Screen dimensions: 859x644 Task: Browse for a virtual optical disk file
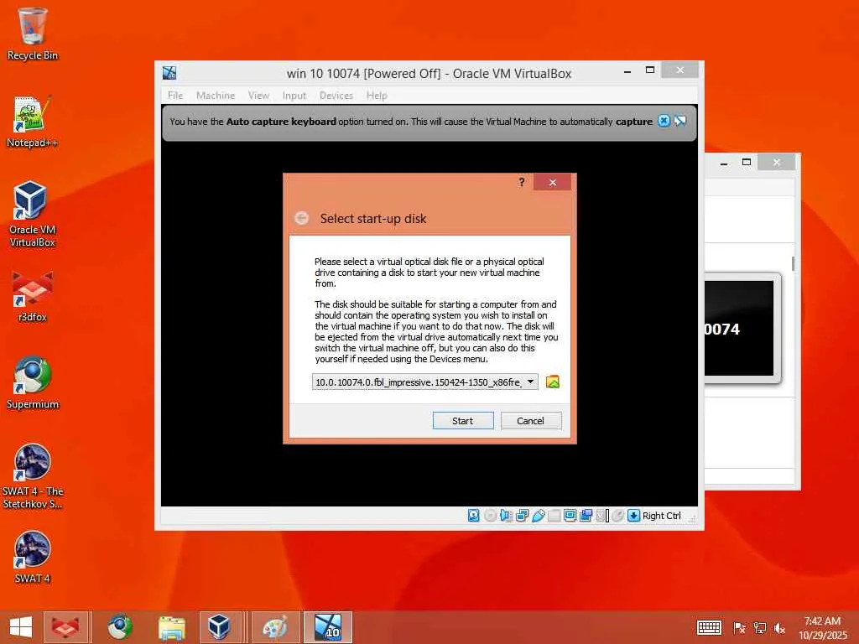click(x=553, y=382)
